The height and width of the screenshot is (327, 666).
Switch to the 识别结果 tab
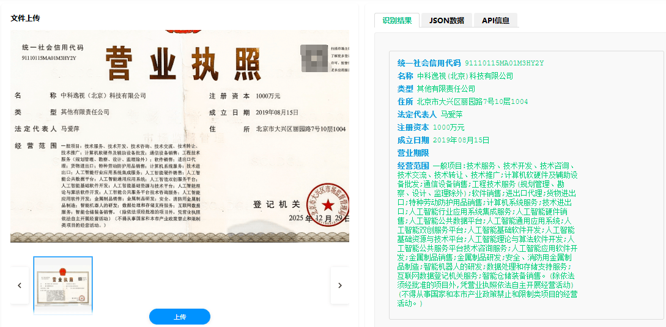(397, 20)
